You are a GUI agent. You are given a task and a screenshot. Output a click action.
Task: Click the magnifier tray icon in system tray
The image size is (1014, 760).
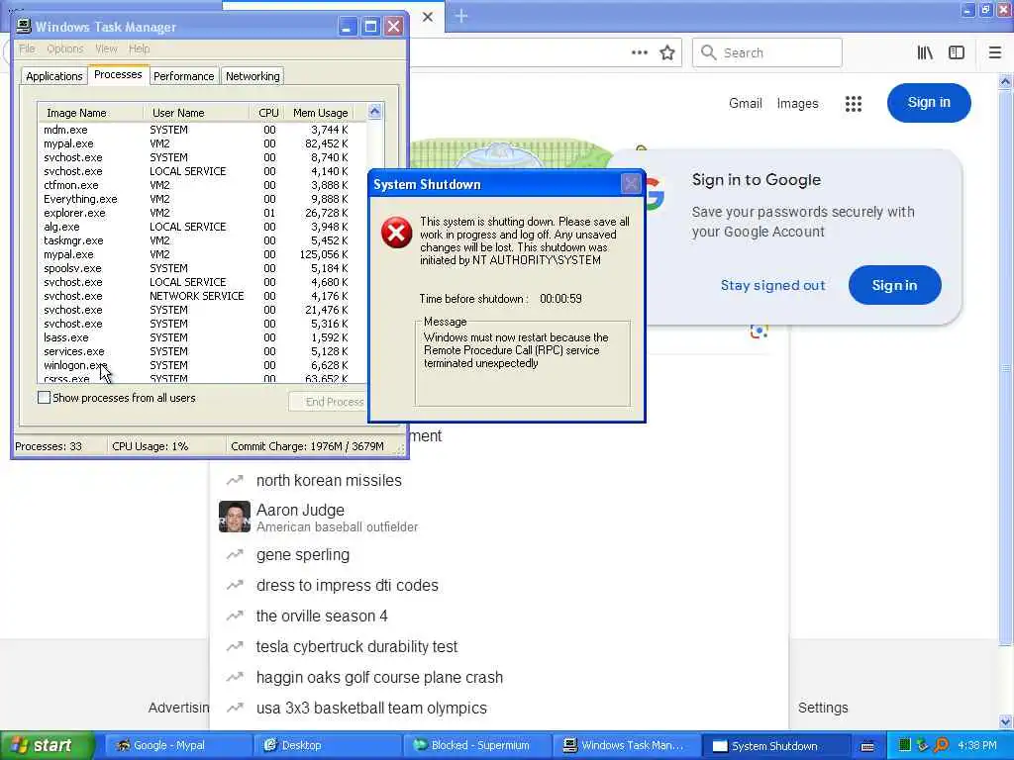coord(941,745)
